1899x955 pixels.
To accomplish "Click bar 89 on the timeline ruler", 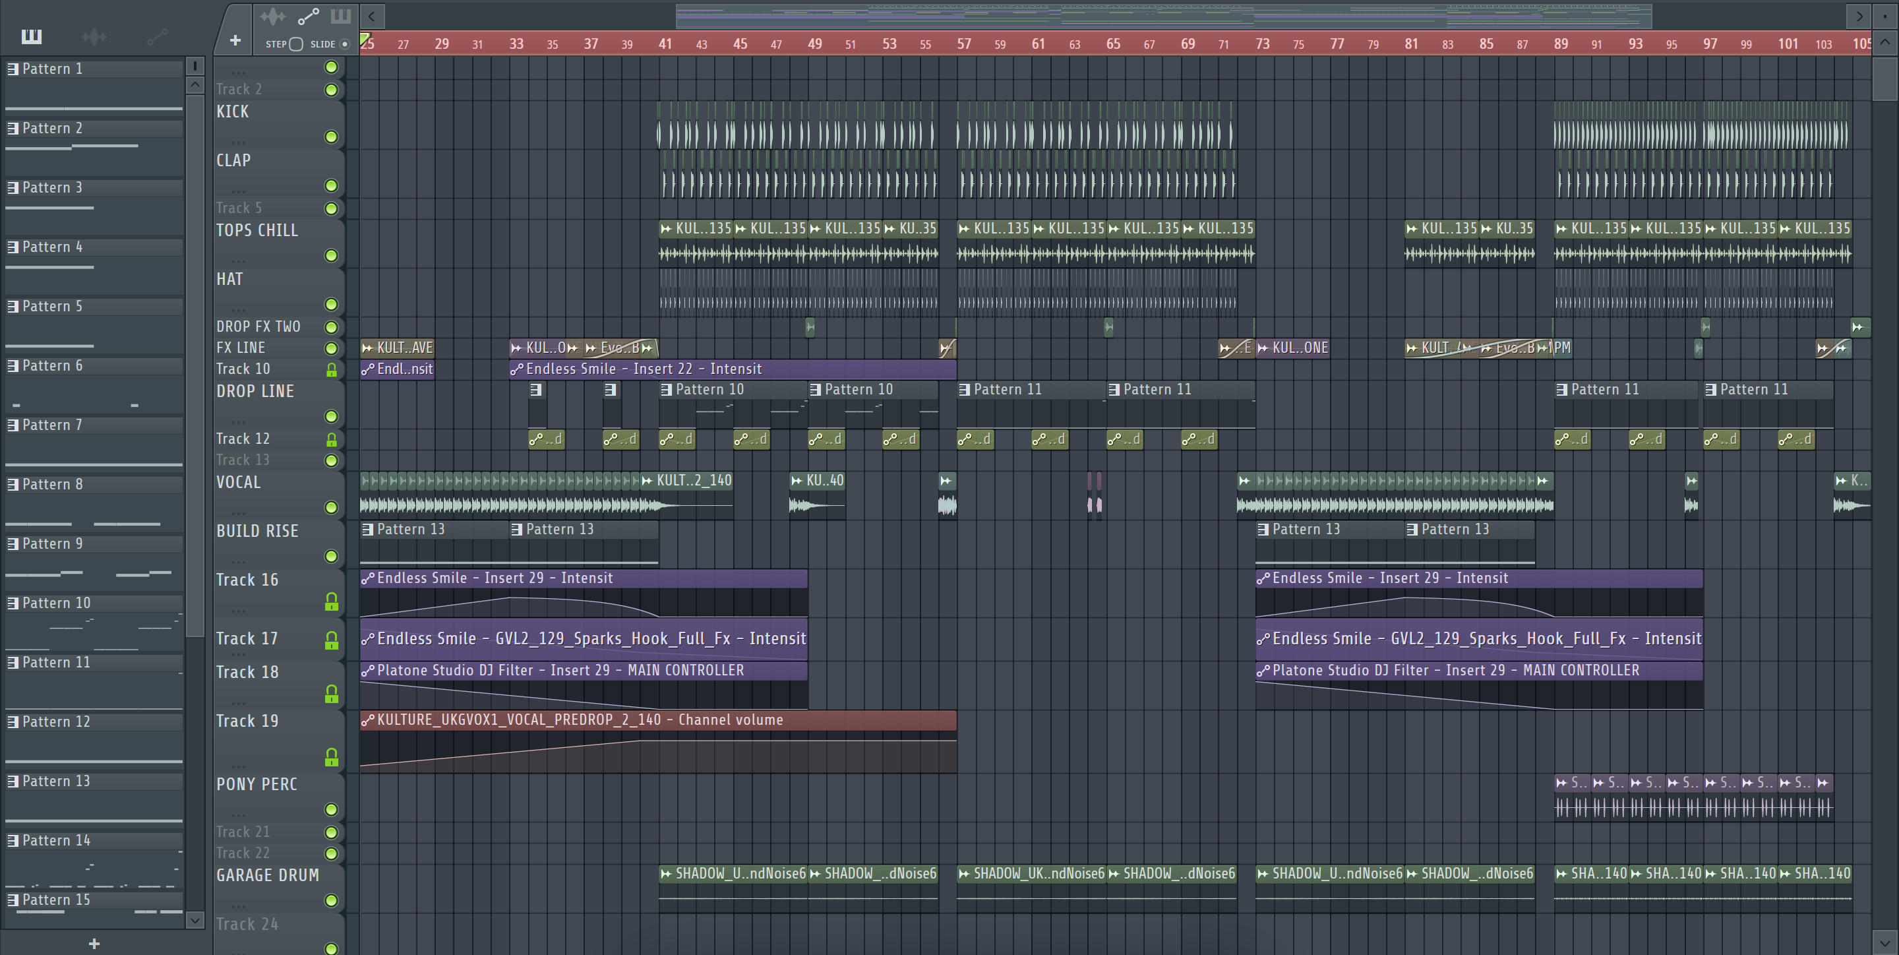I will coord(1561,44).
